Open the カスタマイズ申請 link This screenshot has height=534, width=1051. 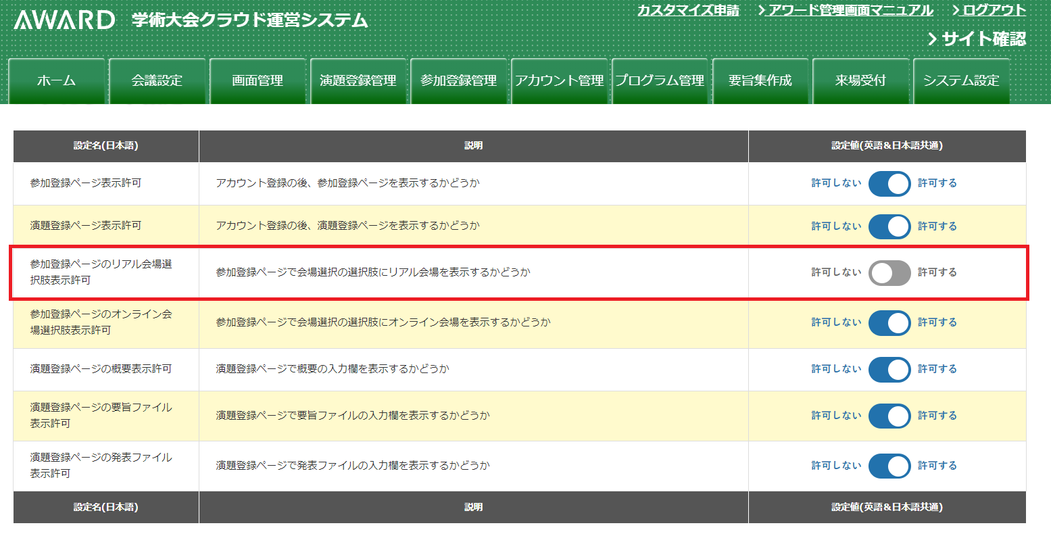688,10
